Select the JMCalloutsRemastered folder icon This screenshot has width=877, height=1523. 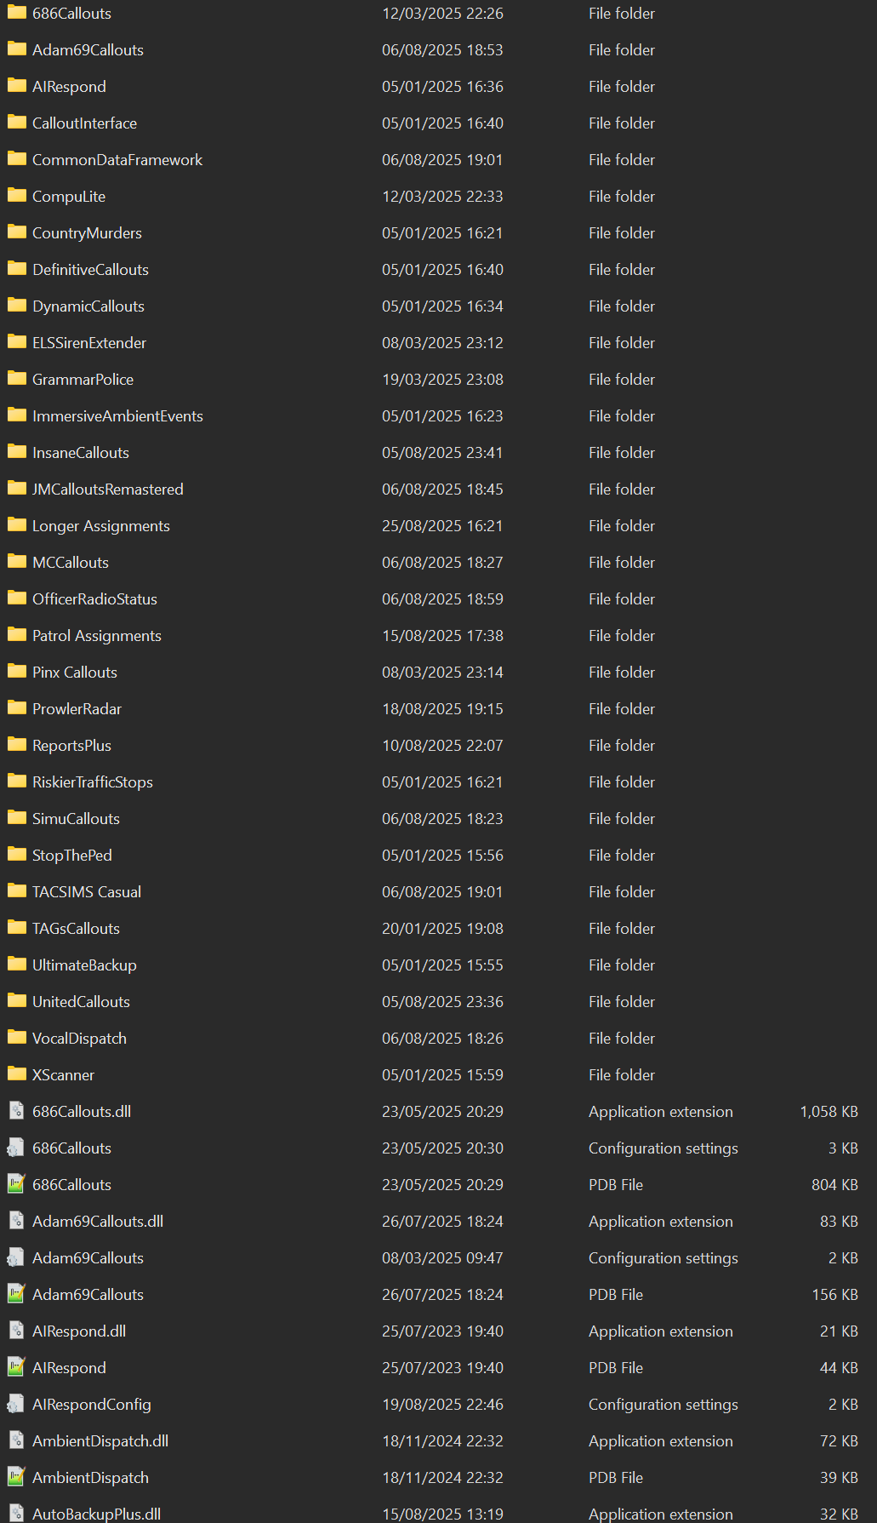(16, 489)
